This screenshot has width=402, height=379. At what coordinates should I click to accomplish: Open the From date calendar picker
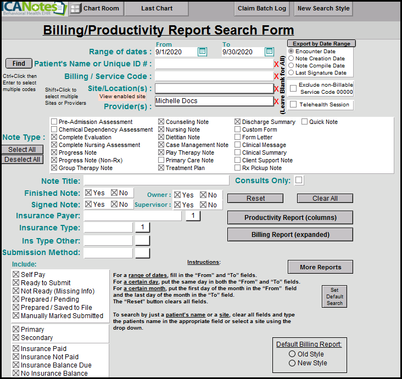click(202, 52)
